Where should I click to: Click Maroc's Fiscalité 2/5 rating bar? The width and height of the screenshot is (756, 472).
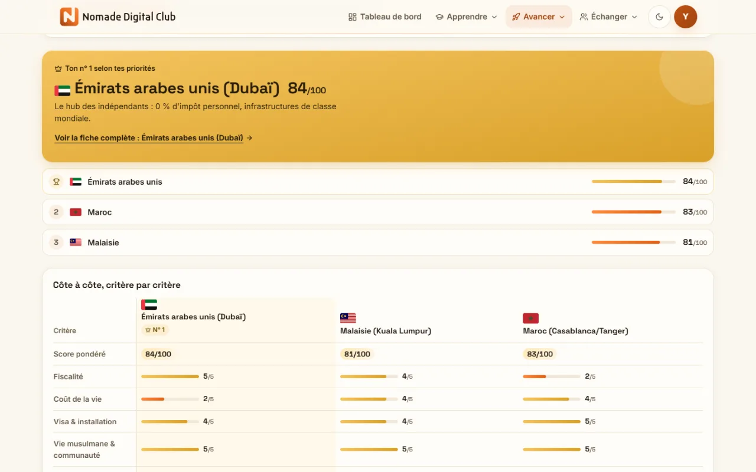tap(552, 376)
